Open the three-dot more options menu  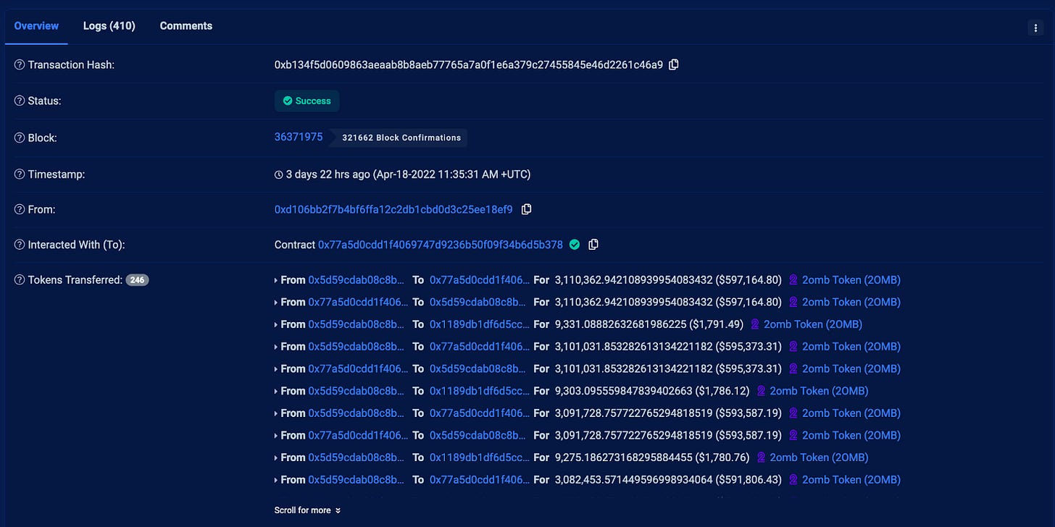coord(1035,28)
